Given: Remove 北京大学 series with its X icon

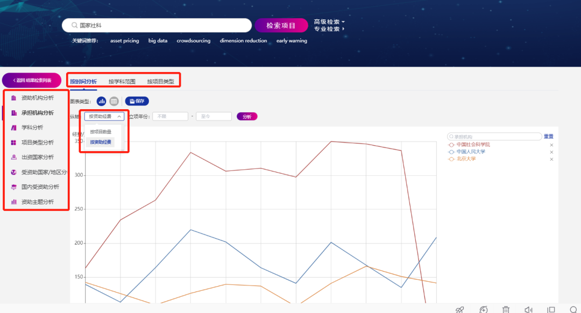Looking at the screenshot, I should [x=551, y=159].
